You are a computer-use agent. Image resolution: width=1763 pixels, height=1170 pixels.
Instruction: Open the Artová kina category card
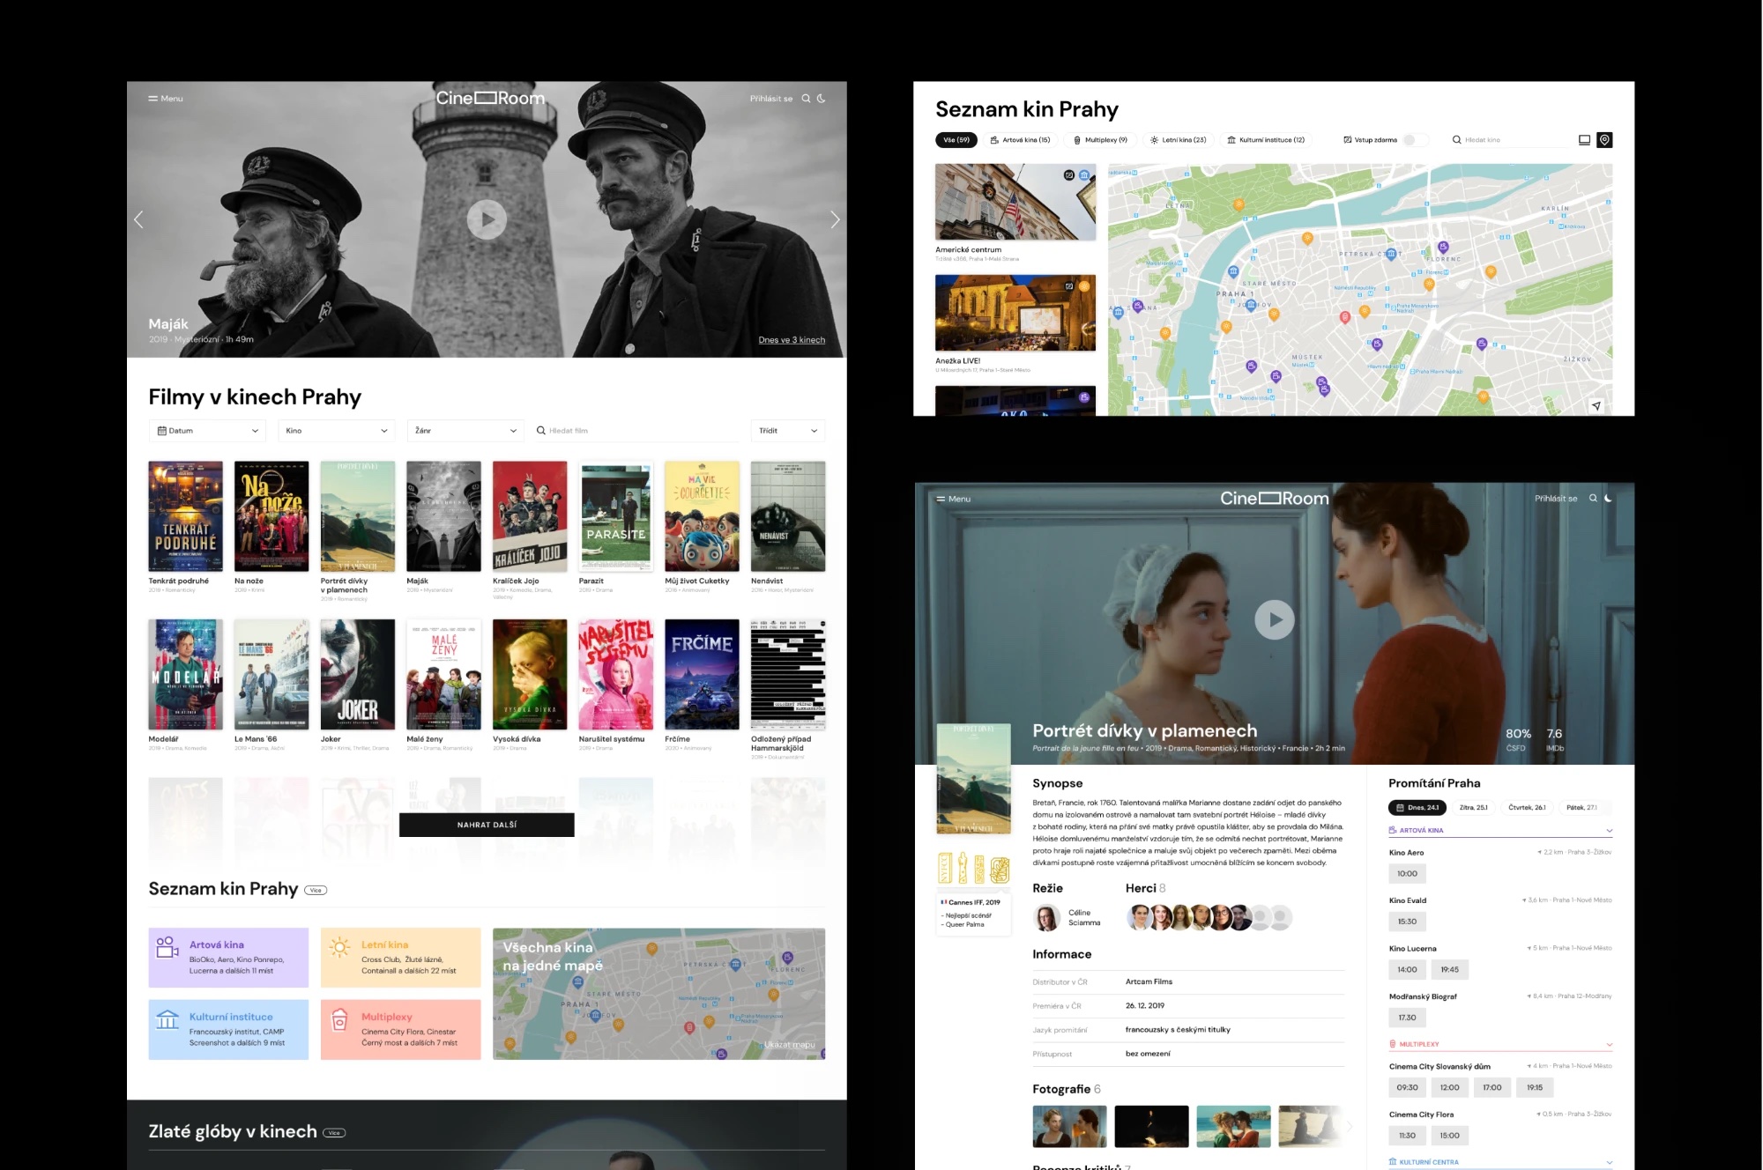(x=228, y=958)
